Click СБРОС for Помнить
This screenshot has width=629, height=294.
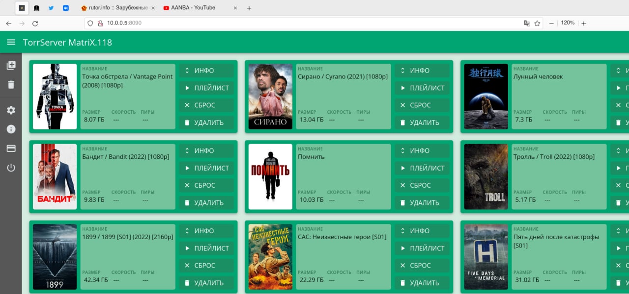coord(422,185)
